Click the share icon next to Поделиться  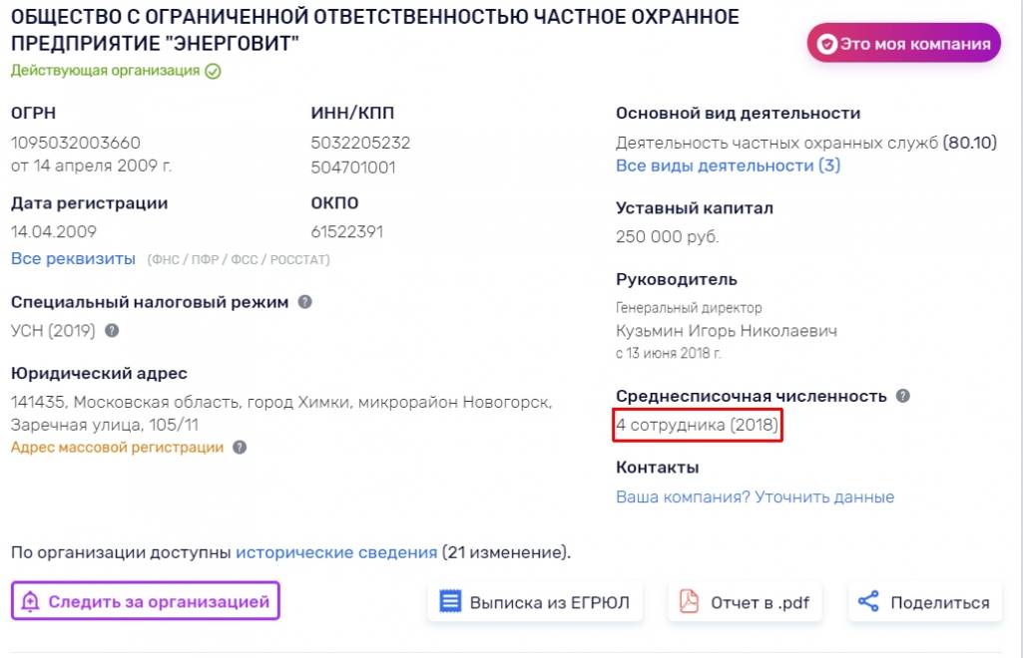(868, 600)
